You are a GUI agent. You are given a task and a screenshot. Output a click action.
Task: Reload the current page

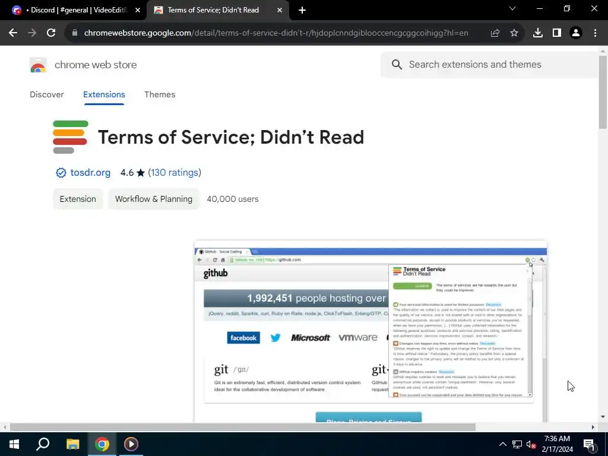pos(51,33)
